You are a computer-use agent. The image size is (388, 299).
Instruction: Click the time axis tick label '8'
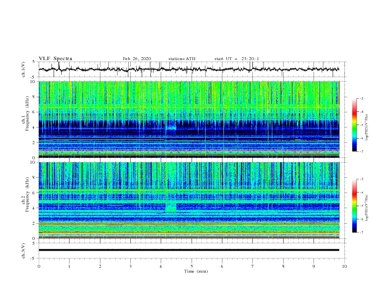pos(283,266)
